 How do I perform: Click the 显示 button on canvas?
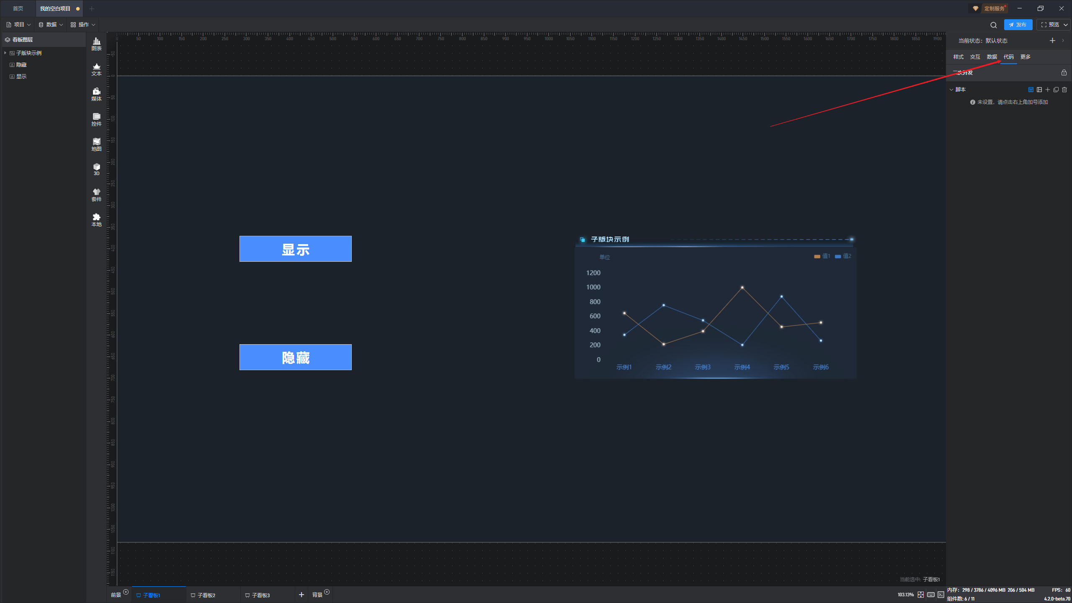click(x=295, y=249)
